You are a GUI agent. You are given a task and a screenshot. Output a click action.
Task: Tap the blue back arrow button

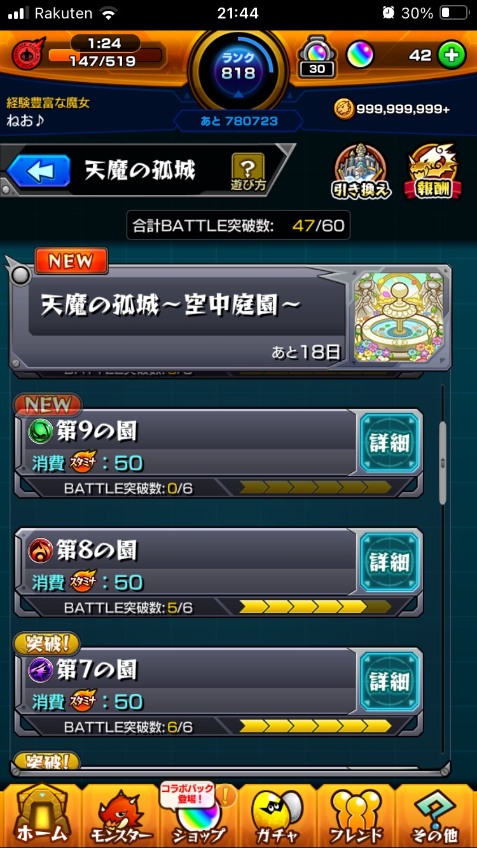click(38, 172)
